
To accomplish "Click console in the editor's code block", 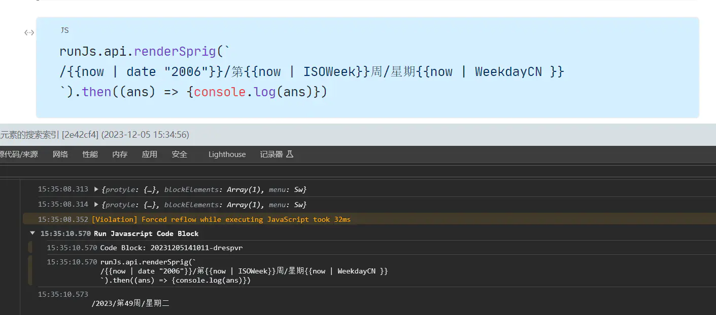I will pos(220,92).
